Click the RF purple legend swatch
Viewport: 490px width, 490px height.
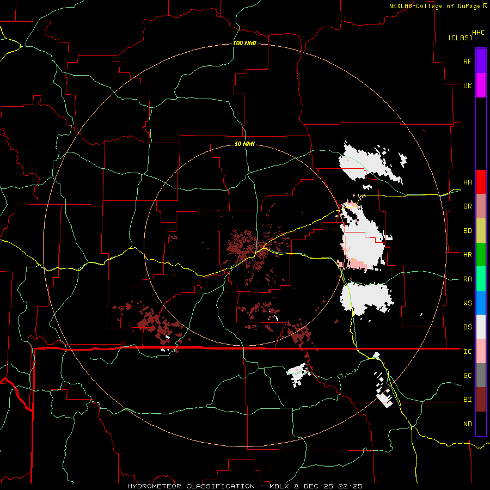[x=481, y=61]
